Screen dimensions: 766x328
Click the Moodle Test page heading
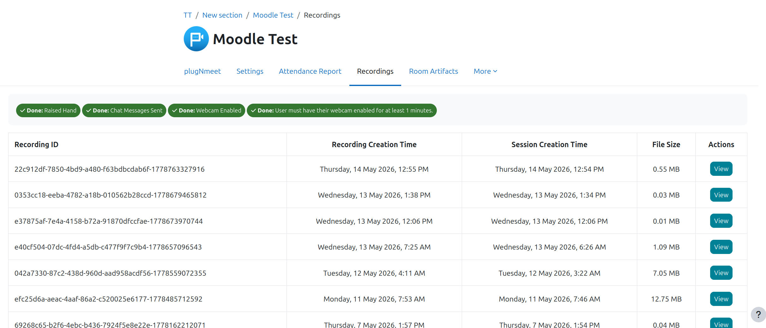[255, 39]
